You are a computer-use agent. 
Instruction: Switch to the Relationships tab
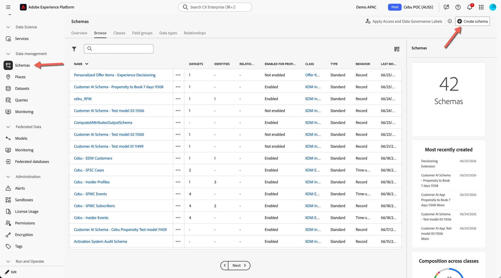click(x=195, y=33)
